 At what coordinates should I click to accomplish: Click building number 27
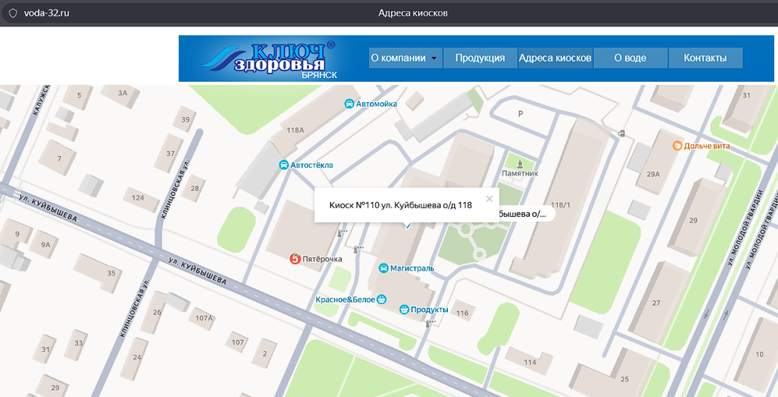pyautogui.click(x=656, y=303)
